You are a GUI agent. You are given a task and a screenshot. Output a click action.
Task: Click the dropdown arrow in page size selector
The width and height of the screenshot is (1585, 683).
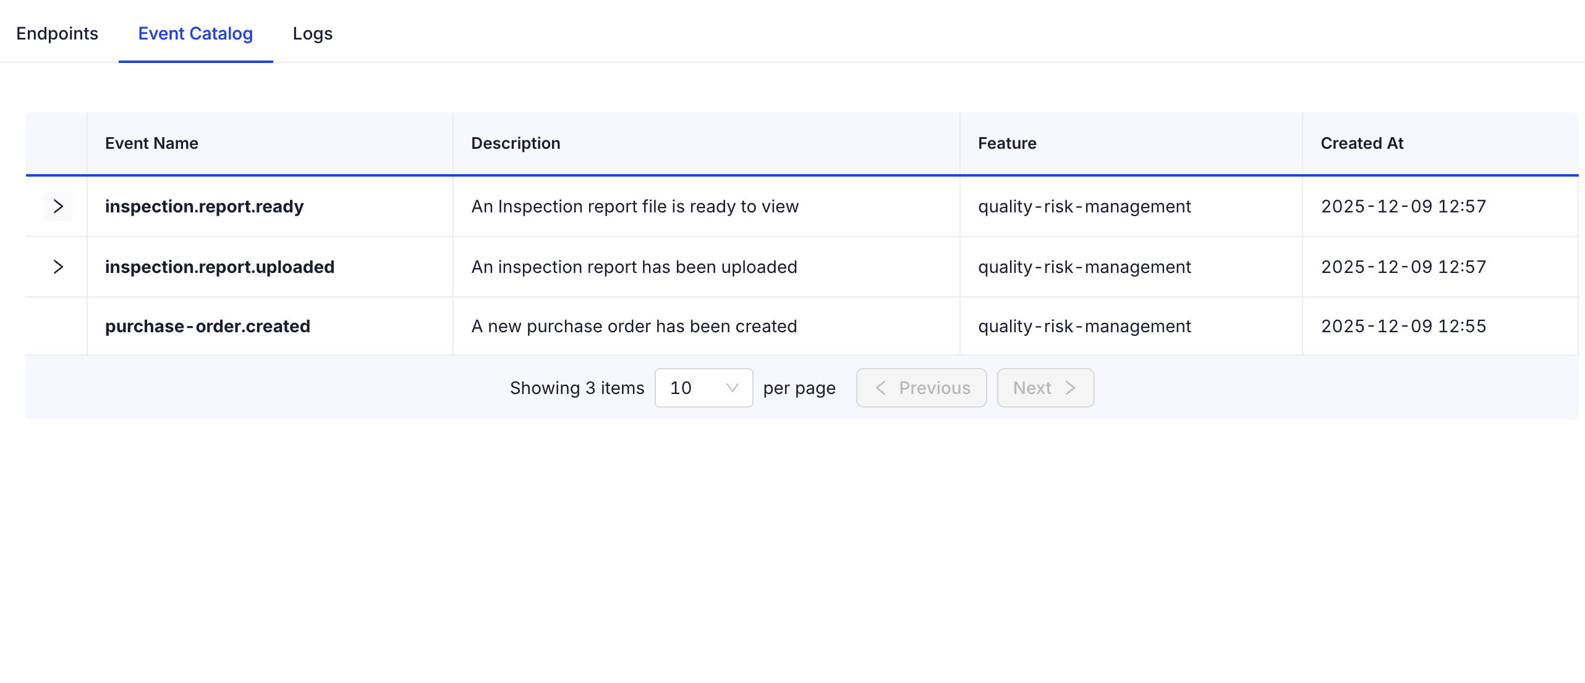[x=733, y=388]
